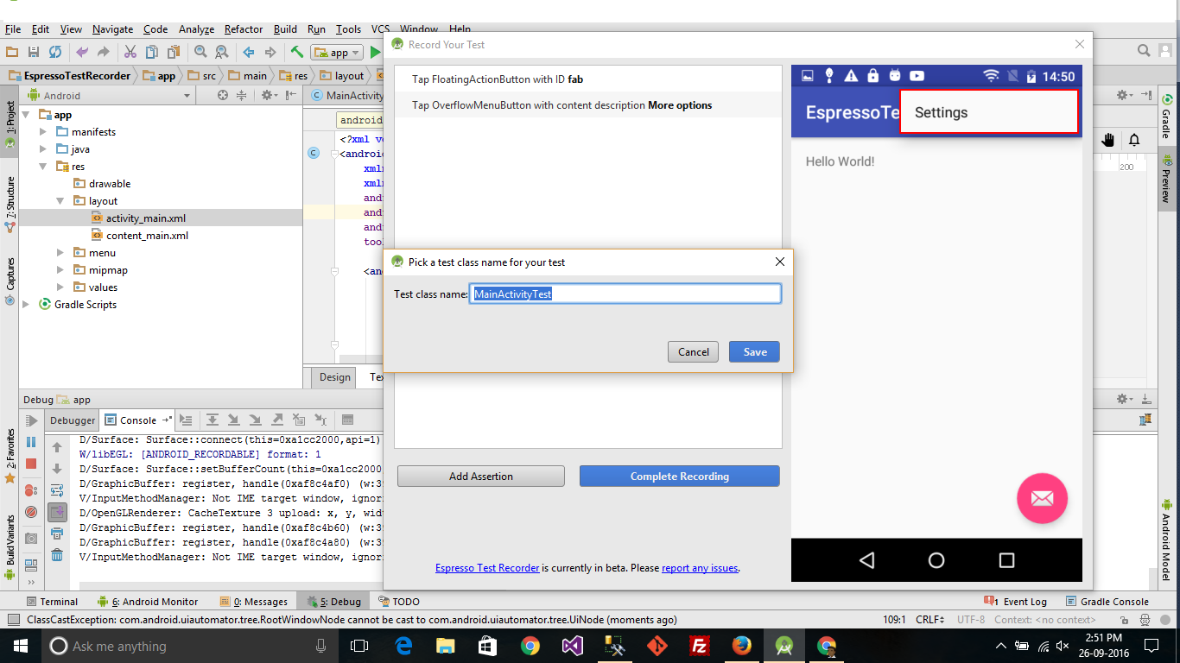Click the Test class name input field
The image size is (1180, 663).
[625, 294]
